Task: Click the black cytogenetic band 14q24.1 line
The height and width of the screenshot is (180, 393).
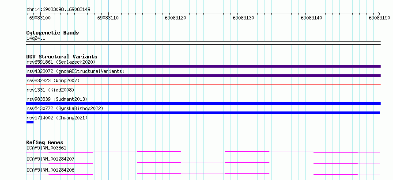Action: (x=203, y=43)
